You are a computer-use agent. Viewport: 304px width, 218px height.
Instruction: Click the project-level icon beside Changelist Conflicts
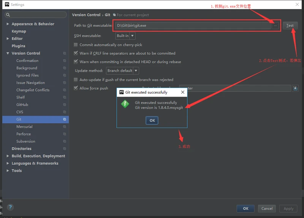(x=65, y=90)
